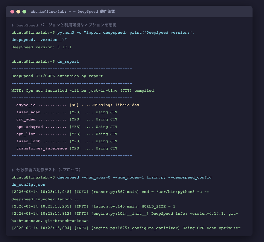Click the 'transformer_inference' op name
The image size is (264, 242).
click(42, 148)
